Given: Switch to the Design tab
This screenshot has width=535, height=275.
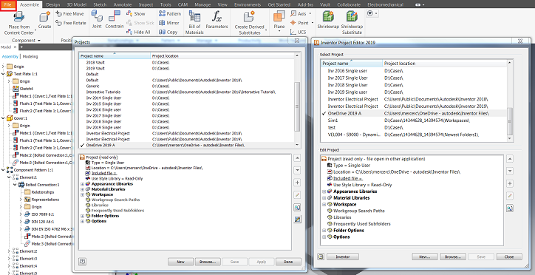Looking at the screenshot, I should [52, 4].
